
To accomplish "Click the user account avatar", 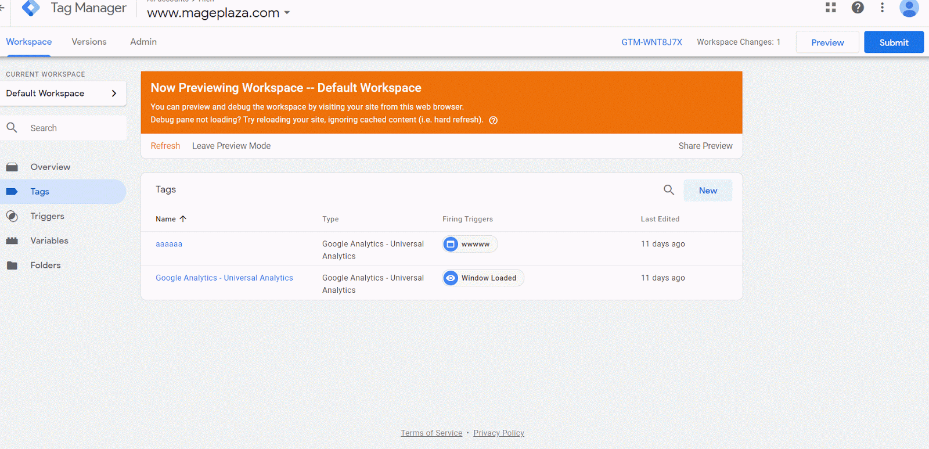I will click(909, 8).
